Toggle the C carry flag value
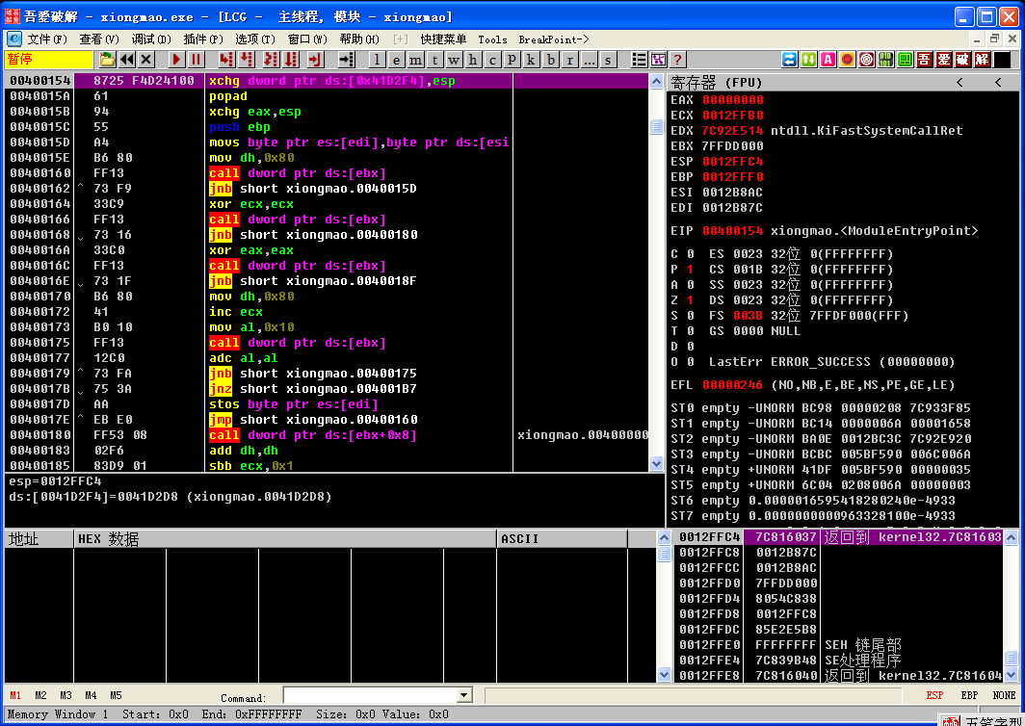The width and height of the screenshot is (1025, 726). coord(691,253)
